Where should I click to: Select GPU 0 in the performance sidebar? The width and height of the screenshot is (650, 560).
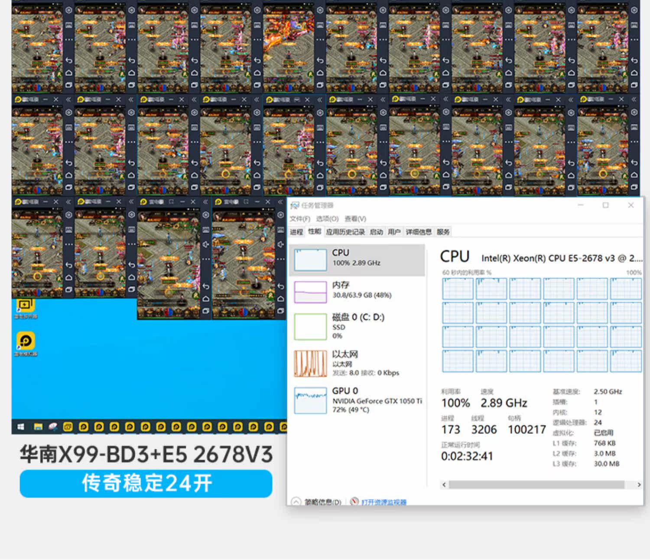357,400
